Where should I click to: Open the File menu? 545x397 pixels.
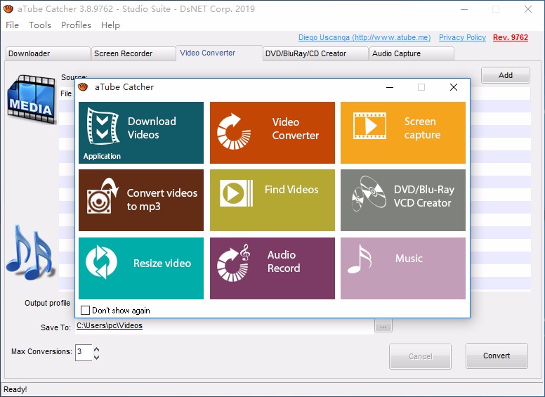pos(12,25)
